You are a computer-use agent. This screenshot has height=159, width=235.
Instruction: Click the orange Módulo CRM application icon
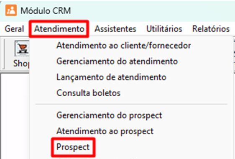(11, 10)
